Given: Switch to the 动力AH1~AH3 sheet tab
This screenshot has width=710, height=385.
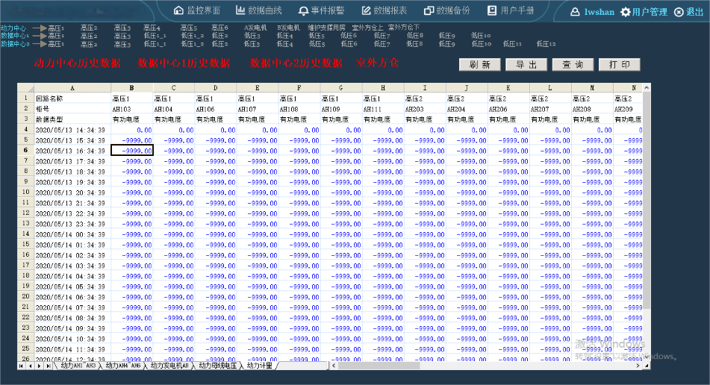Looking at the screenshot, I should tap(78, 366).
